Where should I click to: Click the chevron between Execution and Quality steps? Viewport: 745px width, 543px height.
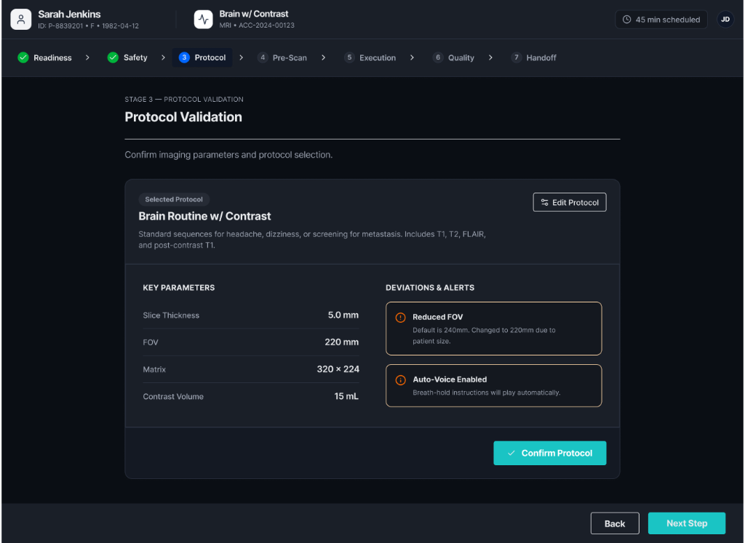pos(412,57)
